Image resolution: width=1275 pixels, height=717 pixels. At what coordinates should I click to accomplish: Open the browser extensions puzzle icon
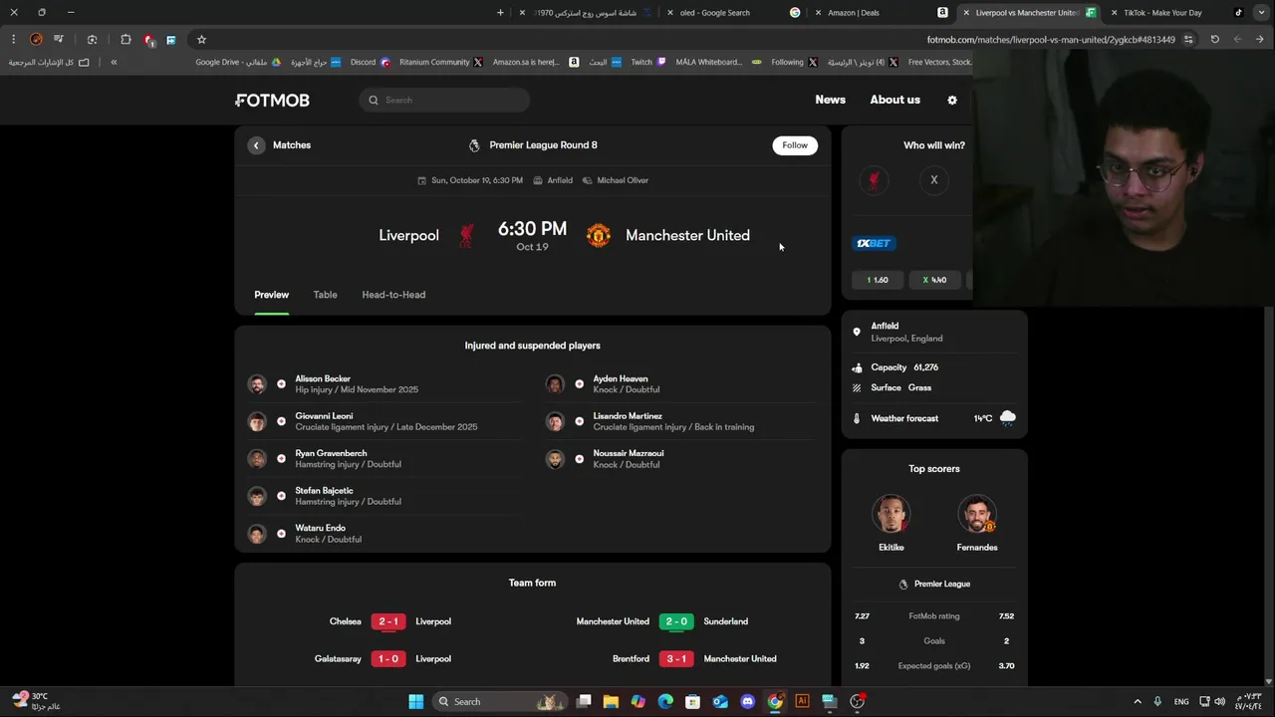click(126, 40)
